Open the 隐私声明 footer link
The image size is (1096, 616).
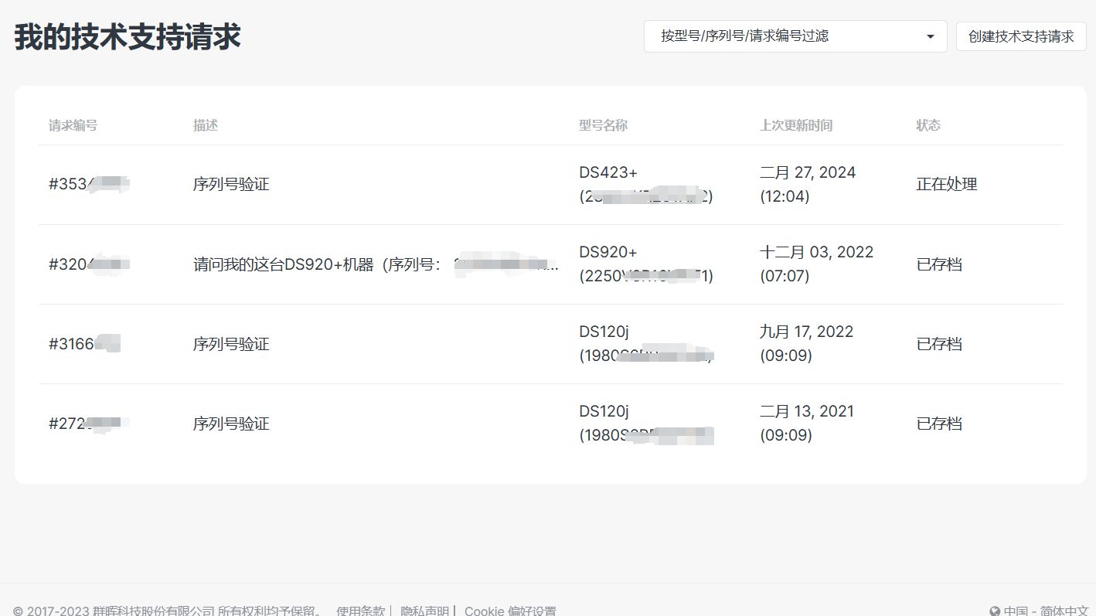click(424, 611)
